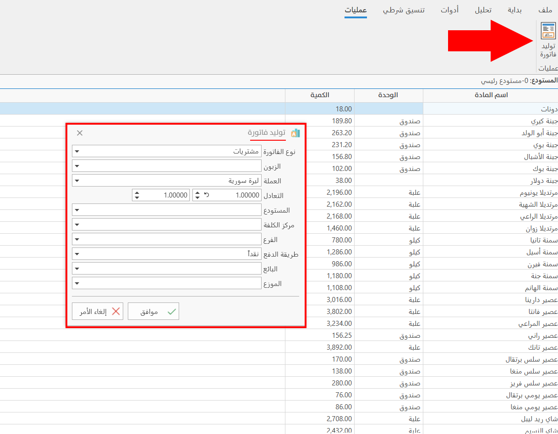Open the نوع الفاتورة dropdown
Image resolution: width=558 pixels, height=434 pixels.
78,151
